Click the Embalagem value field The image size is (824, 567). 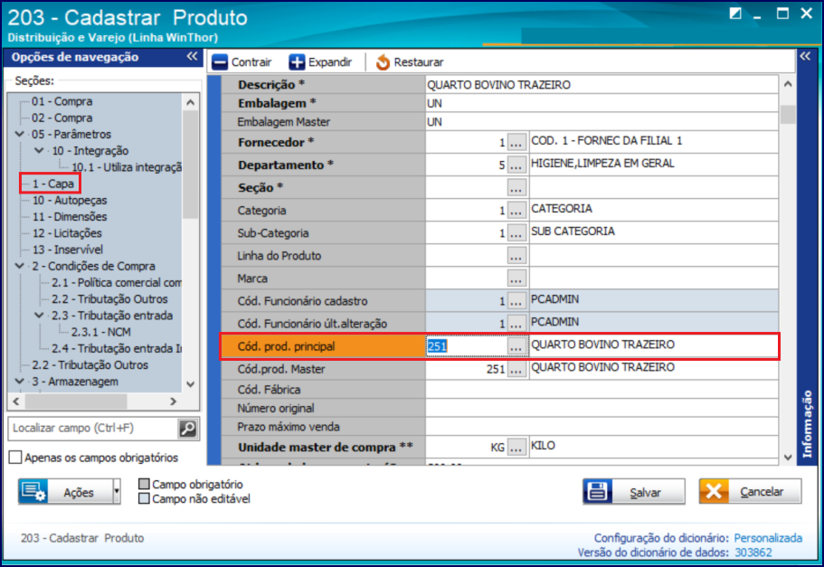[601, 103]
